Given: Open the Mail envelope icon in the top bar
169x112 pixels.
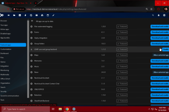Looking at the screenshot, I should (37, 15).
